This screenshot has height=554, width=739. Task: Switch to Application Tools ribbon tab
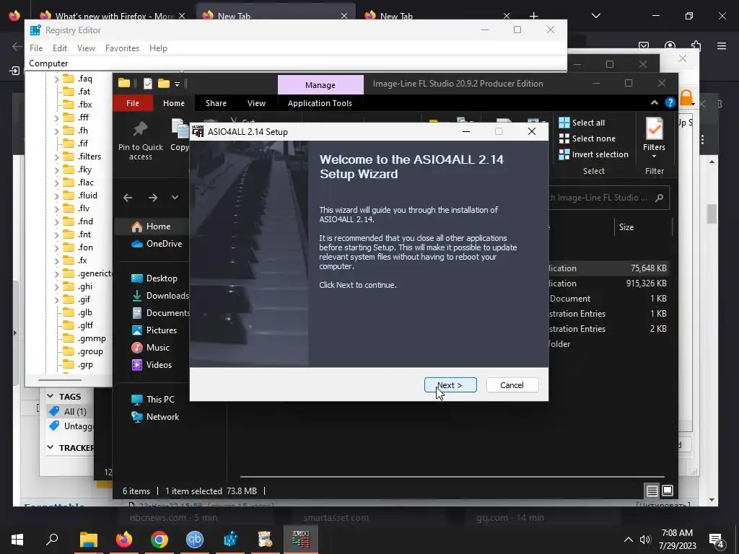320,103
